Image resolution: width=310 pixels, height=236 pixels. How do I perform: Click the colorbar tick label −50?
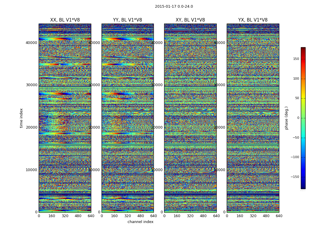point(296,137)
